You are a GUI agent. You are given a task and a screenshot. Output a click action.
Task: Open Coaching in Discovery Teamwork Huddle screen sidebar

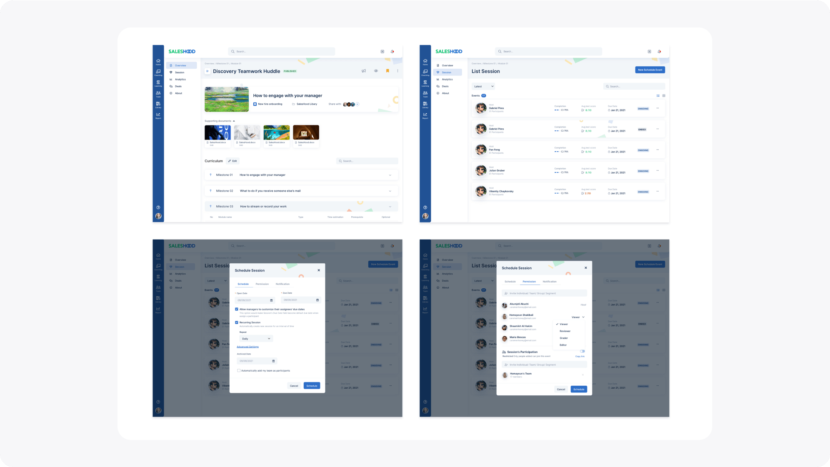158,72
